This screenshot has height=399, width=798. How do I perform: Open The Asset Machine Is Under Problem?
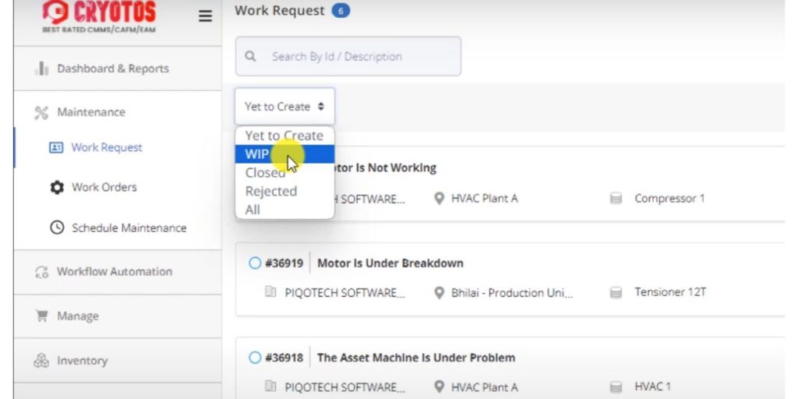point(415,358)
